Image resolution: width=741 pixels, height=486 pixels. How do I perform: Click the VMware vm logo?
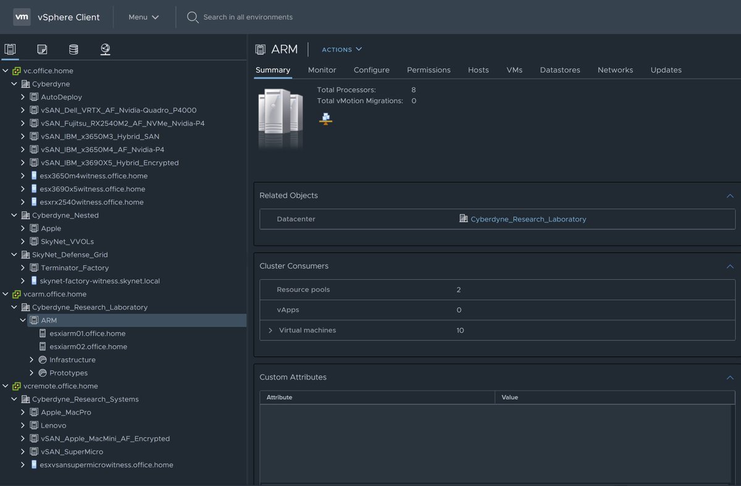[22, 17]
